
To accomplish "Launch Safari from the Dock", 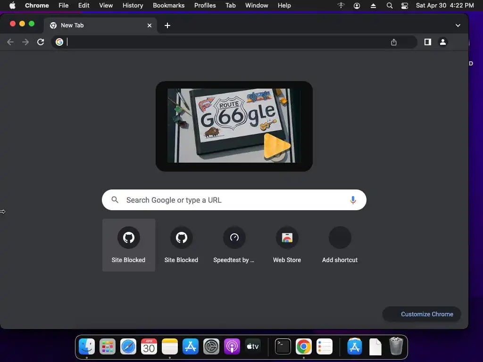I will [x=128, y=346].
